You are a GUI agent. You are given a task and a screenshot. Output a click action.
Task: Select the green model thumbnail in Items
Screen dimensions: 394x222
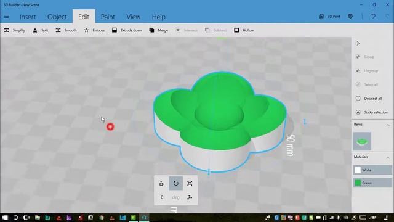pyautogui.click(x=362, y=141)
